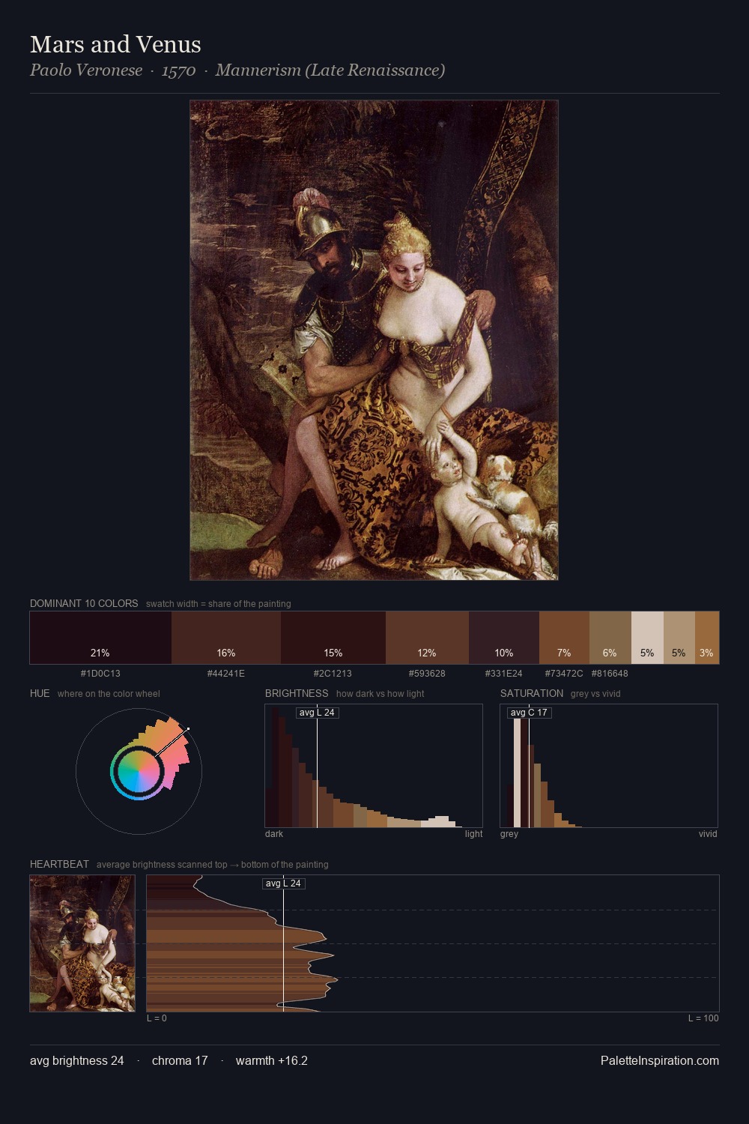749x1124 pixels.
Task: Click the hex code #331E24
Action: pyautogui.click(x=504, y=674)
